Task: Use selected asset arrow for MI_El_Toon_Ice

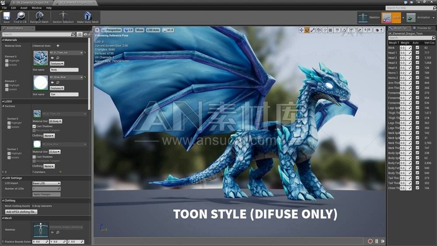Action: 52,58
